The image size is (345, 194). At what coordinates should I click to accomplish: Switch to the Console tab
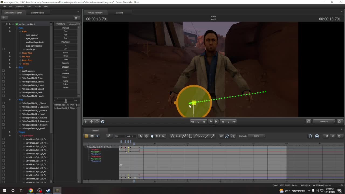(x=119, y=13)
